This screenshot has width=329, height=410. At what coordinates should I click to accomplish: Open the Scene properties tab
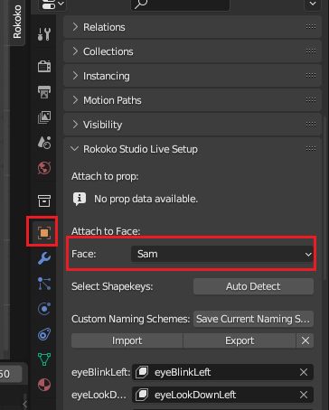[x=44, y=143]
